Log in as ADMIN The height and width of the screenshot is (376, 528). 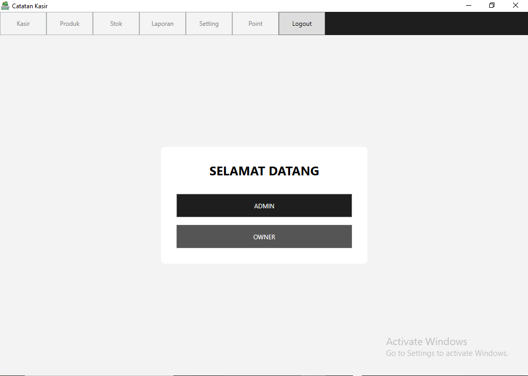pyautogui.click(x=264, y=206)
